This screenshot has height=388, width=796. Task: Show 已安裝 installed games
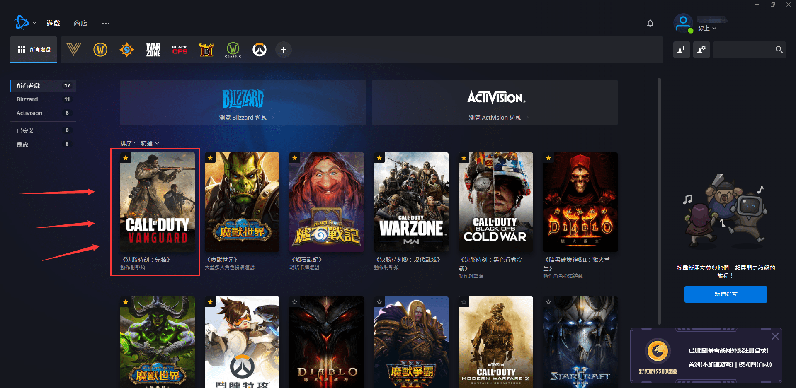[43, 130]
